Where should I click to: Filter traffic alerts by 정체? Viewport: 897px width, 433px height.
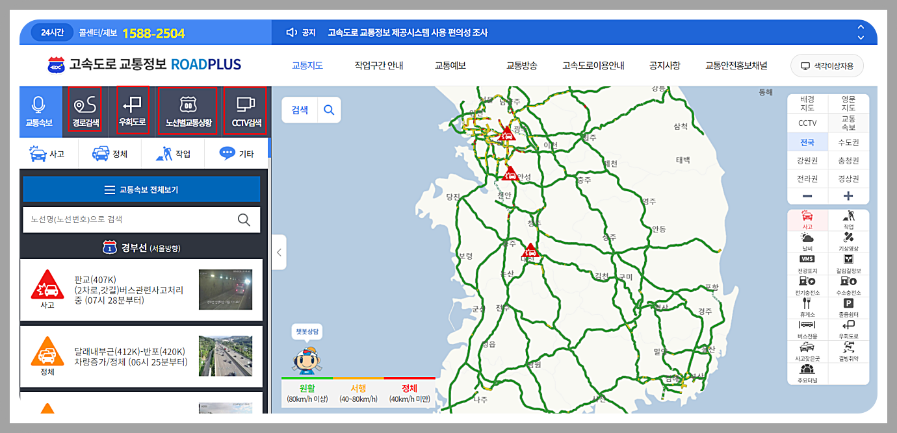pos(109,154)
